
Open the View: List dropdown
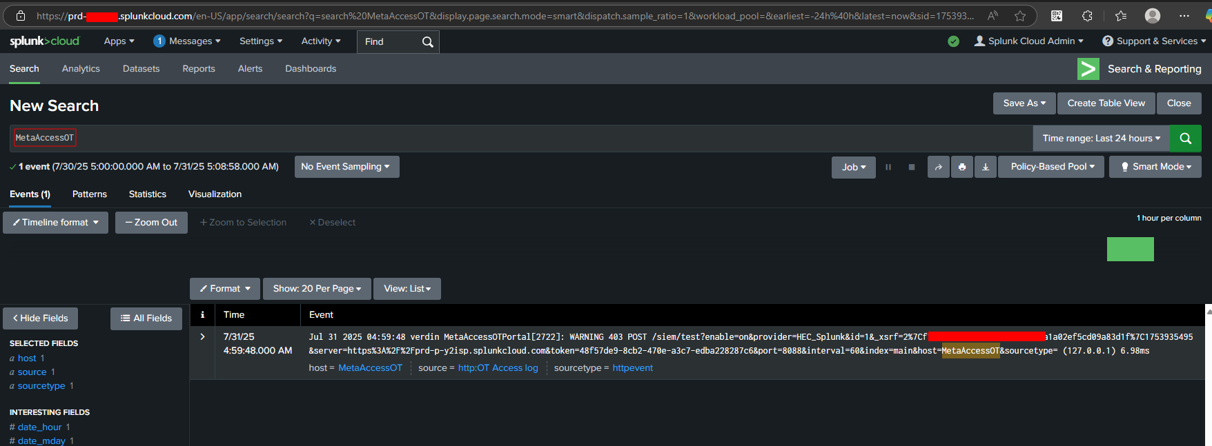(x=407, y=289)
